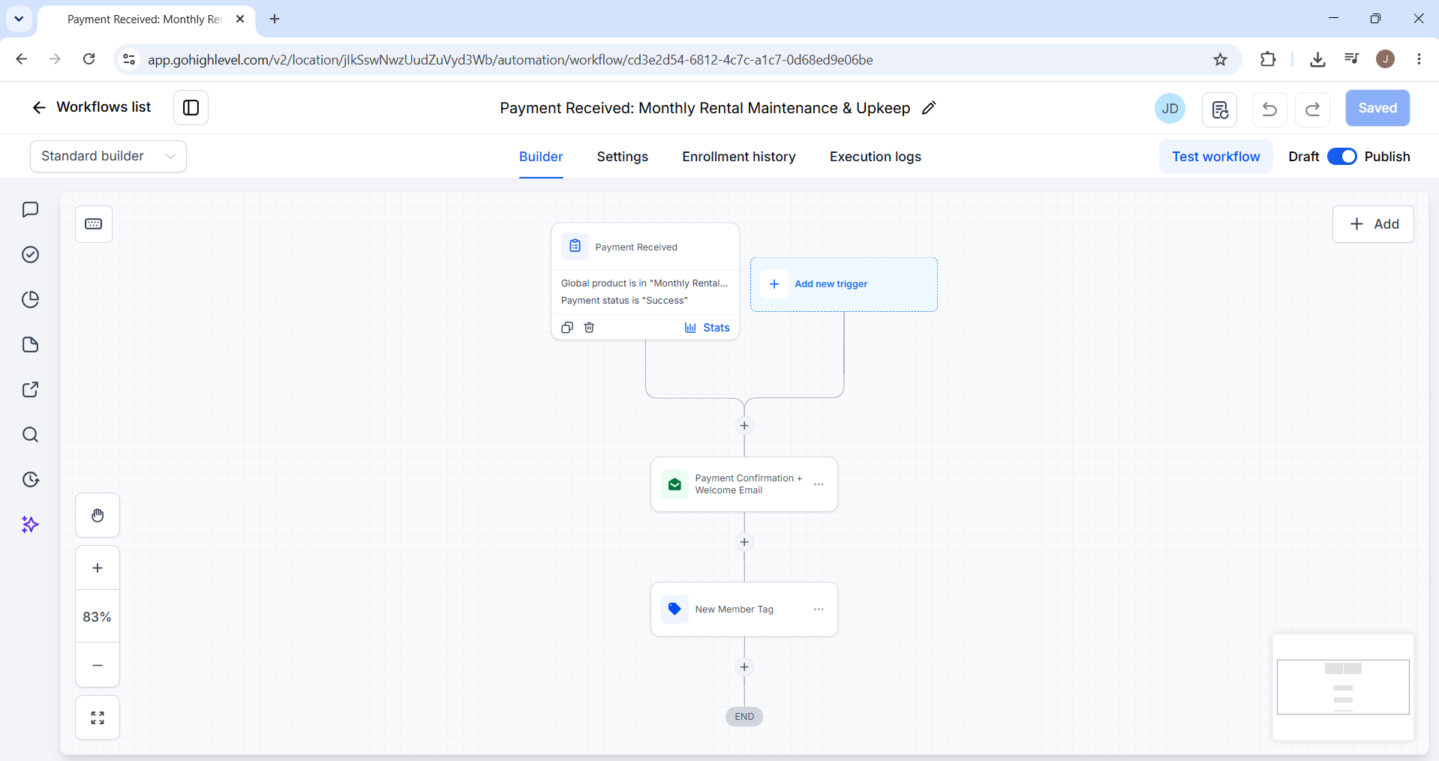Open the New Member Tag action

point(744,610)
